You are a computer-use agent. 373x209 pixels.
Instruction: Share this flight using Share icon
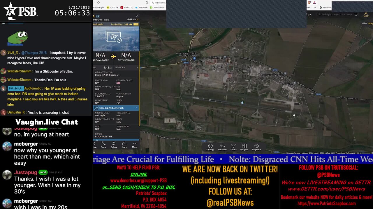[x=124, y=145]
